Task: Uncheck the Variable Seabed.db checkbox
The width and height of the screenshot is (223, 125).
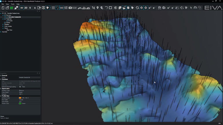Action: coord(7,17)
